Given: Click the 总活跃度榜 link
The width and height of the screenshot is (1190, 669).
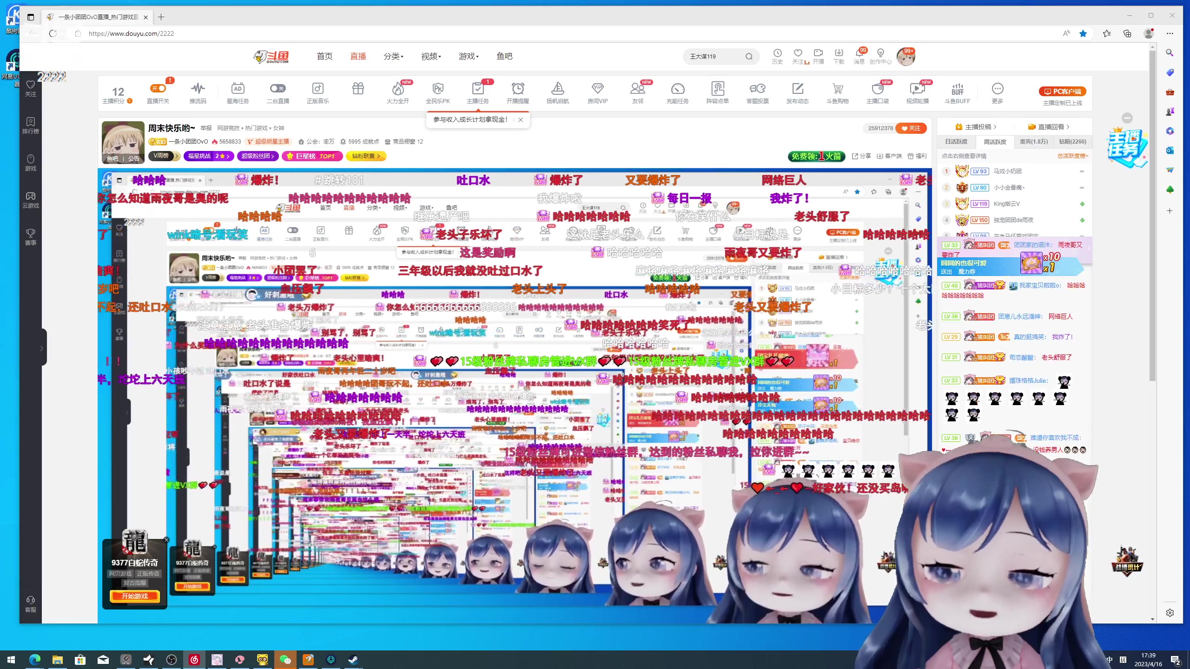Looking at the screenshot, I should [x=1072, y=156].
